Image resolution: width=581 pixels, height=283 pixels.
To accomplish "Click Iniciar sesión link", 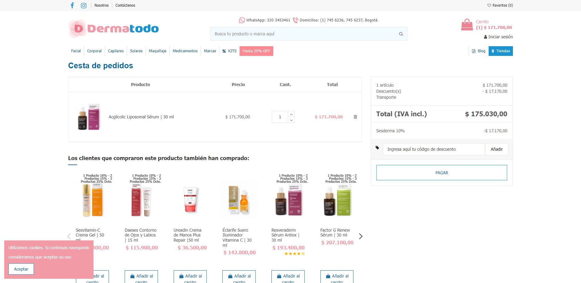I will (498, 37).
